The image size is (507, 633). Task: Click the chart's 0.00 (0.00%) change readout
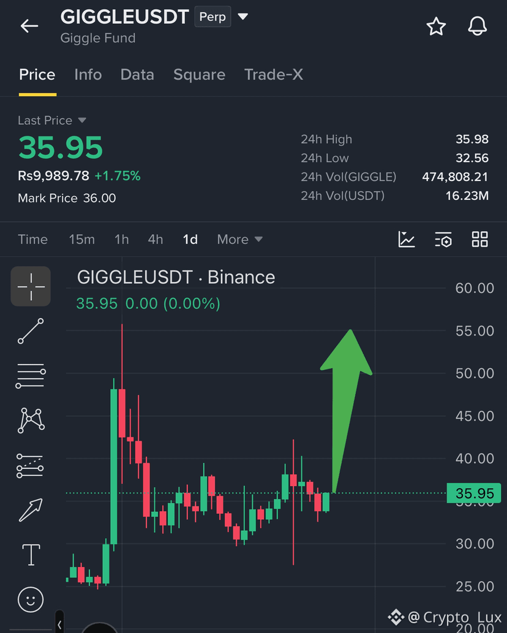[x=173, y=303]
